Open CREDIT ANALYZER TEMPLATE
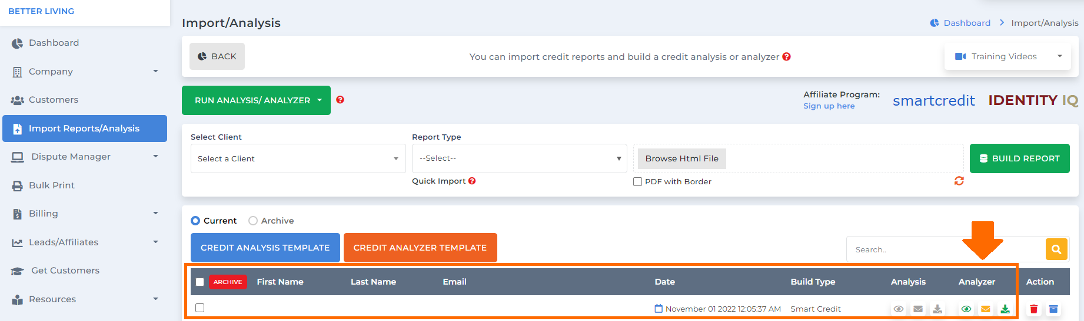 [420, 248]
